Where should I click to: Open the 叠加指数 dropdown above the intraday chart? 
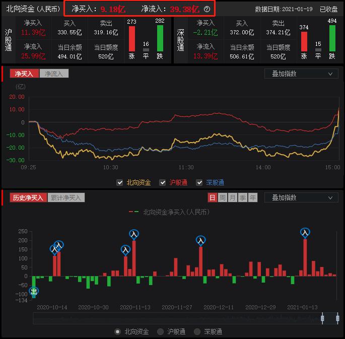(x=301, y=74)
